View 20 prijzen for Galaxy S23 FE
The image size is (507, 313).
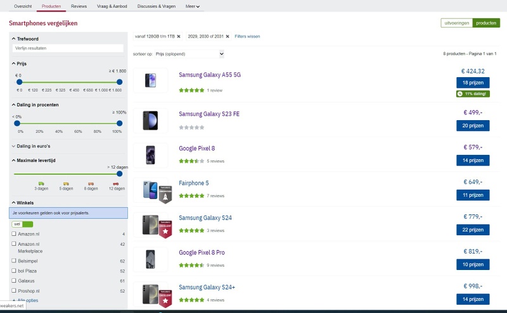pyautogui.click(x=473, y=126)
